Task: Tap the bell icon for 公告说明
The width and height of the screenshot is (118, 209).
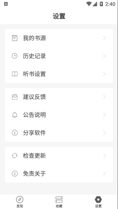Action: (x=15, y=115)
